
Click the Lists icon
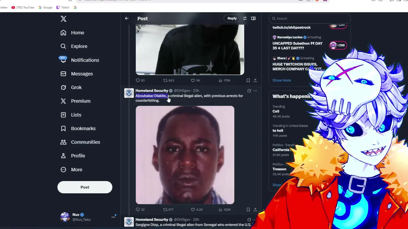click(x=63, y=115)
